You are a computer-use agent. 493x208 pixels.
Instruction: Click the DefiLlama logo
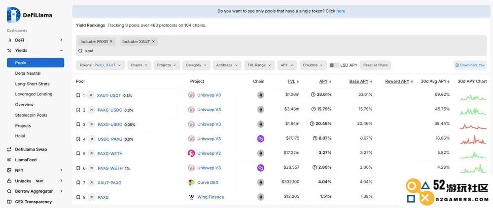(30, 15)
